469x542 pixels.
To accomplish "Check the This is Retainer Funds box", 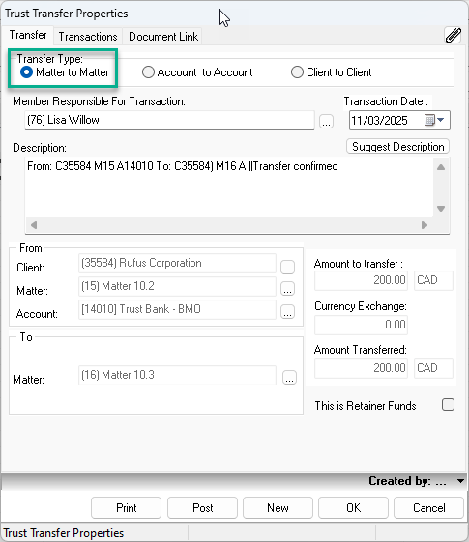I will click(x=448, y=405).
